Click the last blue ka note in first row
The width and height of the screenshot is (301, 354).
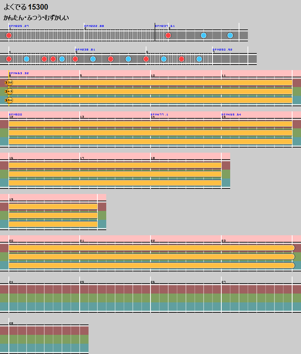point(230,35)
